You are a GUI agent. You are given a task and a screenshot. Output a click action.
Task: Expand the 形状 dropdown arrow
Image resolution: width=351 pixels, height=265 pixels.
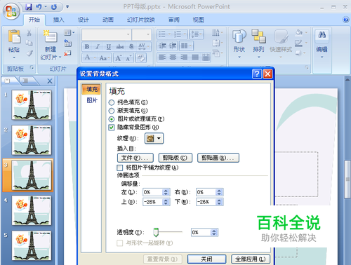[x=239, y=57]
